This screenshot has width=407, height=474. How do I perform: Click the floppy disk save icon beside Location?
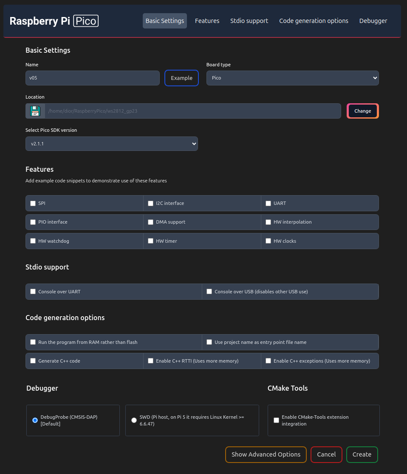click(35, 111)
